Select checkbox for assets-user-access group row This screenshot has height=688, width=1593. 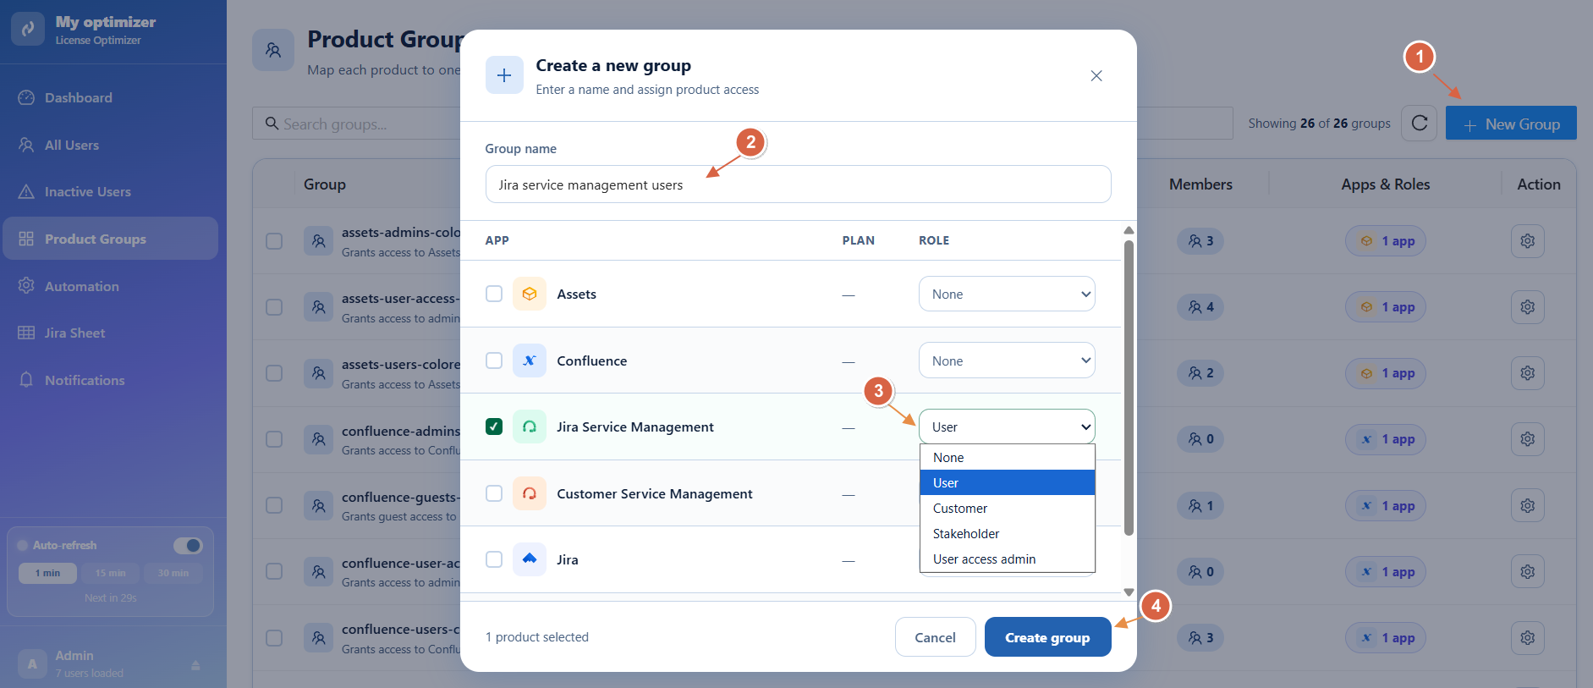(274, 307)
